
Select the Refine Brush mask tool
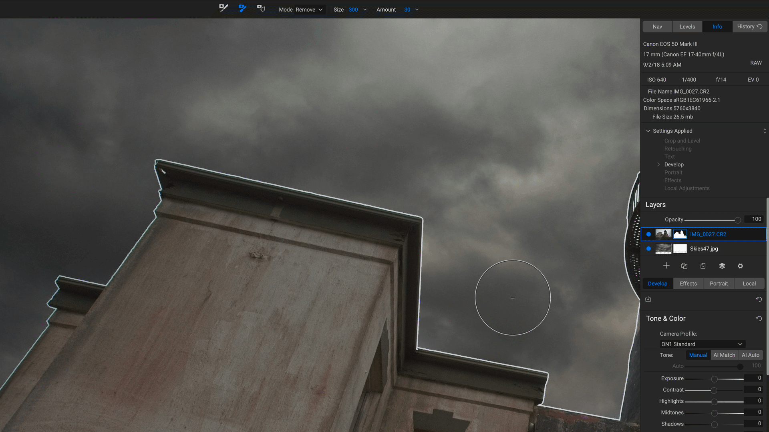223,8
